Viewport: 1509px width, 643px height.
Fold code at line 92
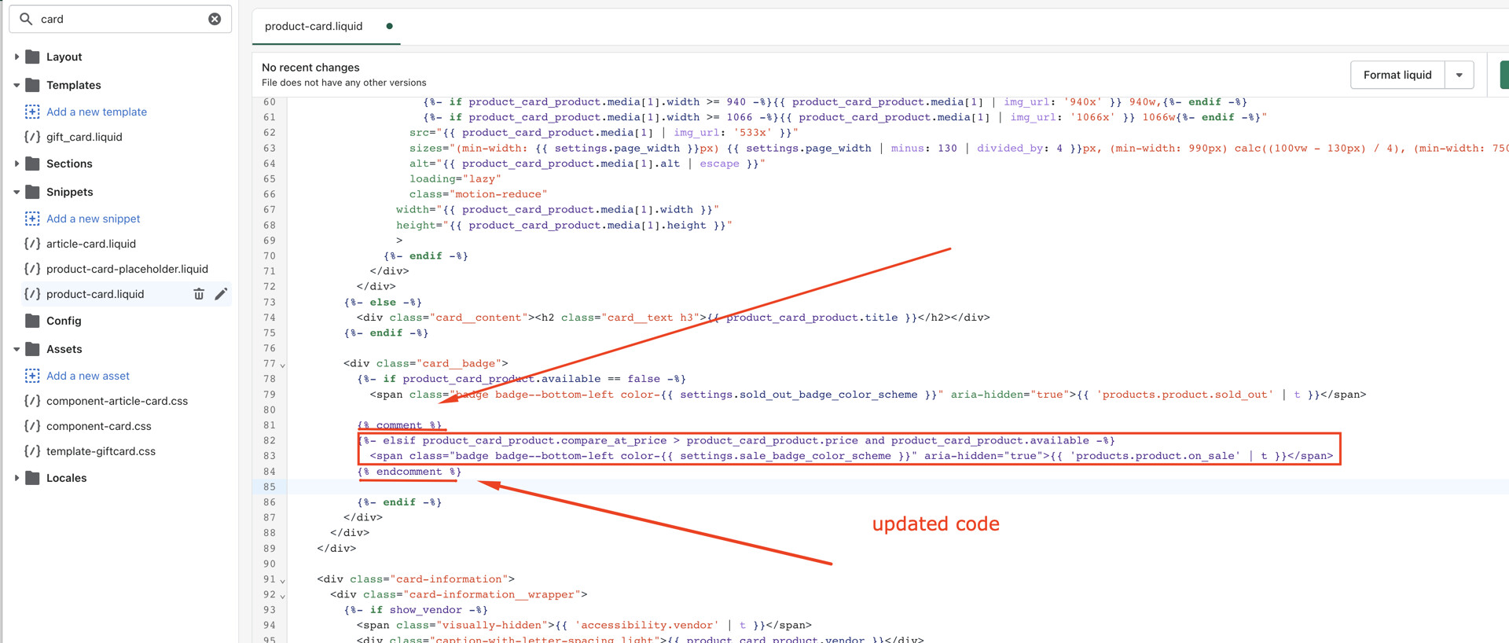coord(283,596)
